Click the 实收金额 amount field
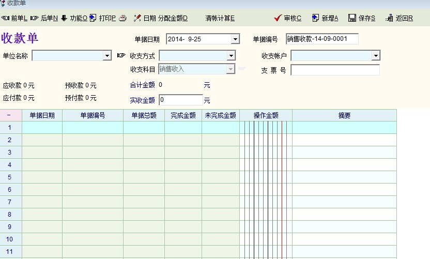Viewport: 430px width, 259px height. pos(180,100)
